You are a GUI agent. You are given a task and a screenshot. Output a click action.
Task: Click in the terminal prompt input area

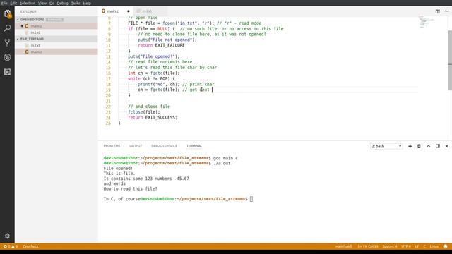coord(251,199)
